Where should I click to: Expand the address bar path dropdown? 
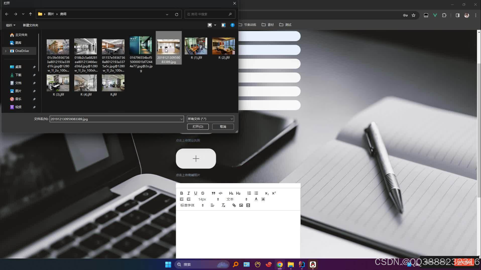[x=167, y=14]
